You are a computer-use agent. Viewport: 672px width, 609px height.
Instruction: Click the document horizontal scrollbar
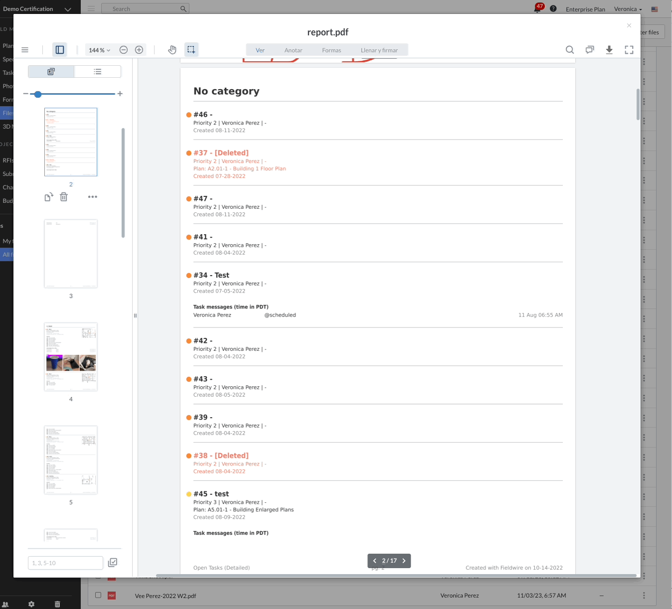coord(396,576)
